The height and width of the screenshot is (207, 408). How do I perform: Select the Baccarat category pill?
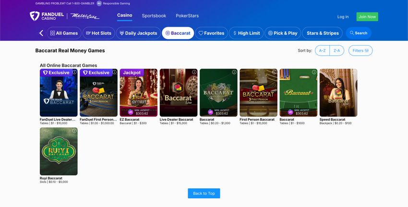pyautogui.click(x=178, y=33)
